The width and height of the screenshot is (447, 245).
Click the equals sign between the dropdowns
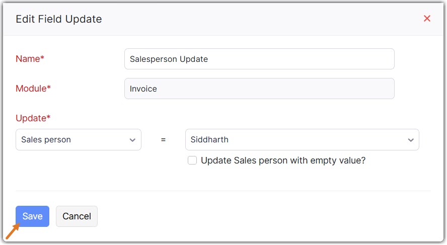(163, 140)
